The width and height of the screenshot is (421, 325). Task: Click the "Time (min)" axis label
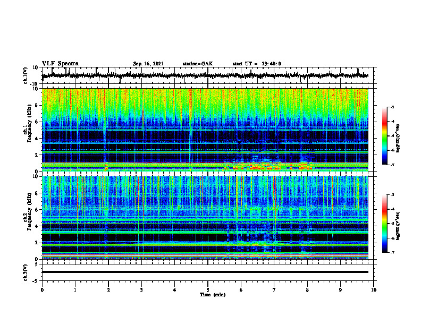pyautogui.click(x=213, y=295)
